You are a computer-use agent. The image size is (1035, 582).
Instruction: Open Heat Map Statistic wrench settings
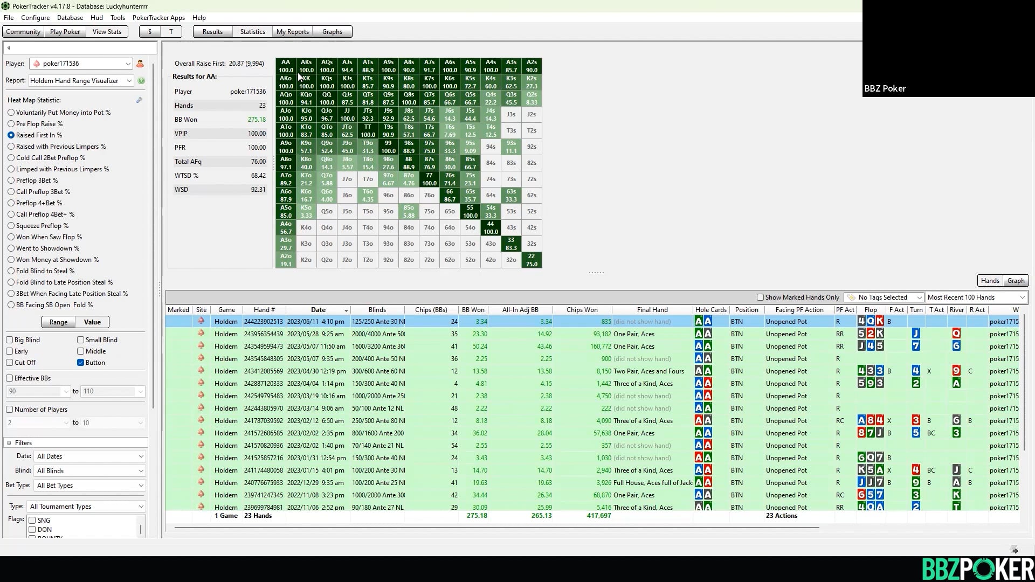pyautogui.click(x=139, y=100)
